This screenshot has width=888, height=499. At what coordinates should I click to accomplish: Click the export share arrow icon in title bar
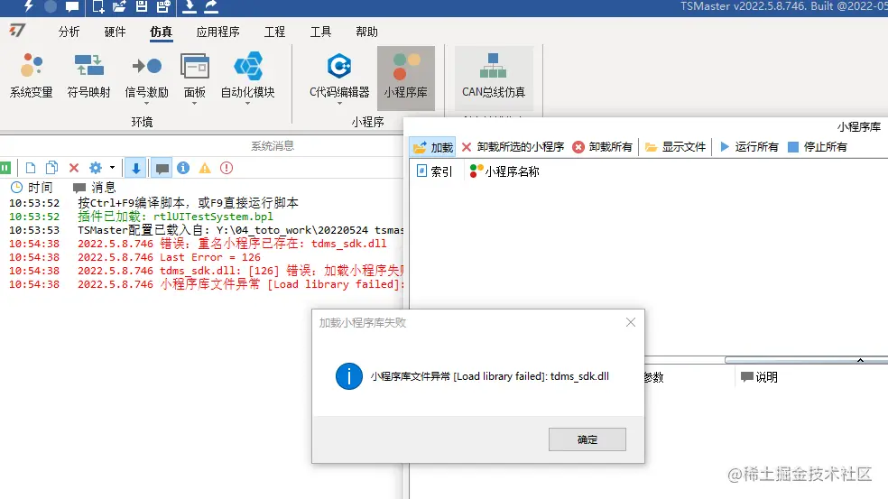click(211, 6)
